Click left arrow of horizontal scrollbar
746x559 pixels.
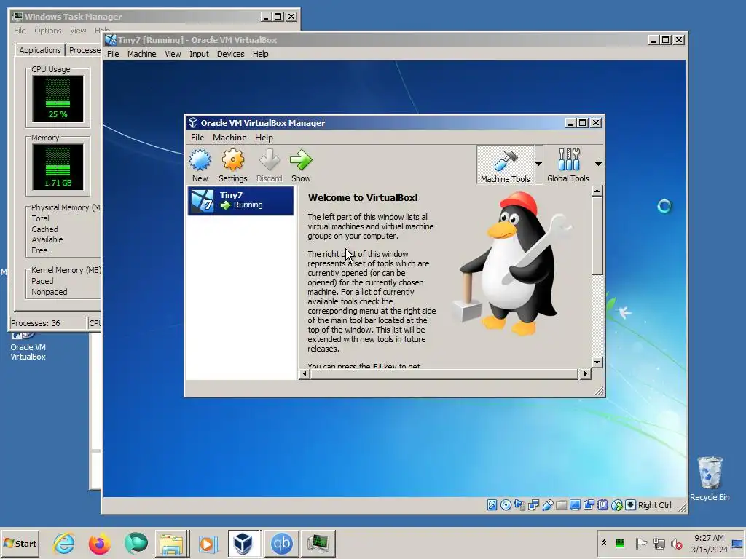305,373
